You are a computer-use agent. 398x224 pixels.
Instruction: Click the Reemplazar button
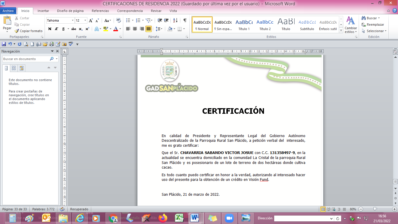(373, 24)
